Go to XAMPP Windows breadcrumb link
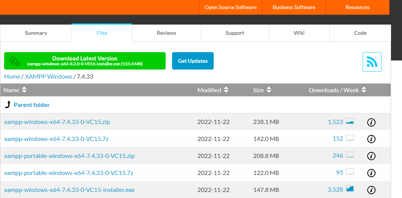402x198 pixels. point(48,76)
